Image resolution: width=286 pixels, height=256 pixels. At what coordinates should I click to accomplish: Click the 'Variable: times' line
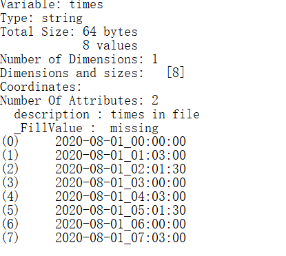52,5
